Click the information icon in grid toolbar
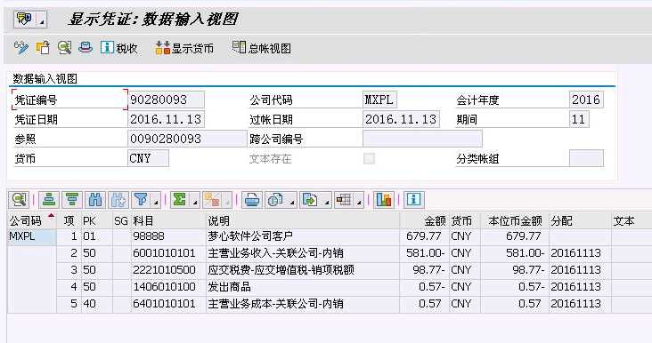 (x=413, y=200)
